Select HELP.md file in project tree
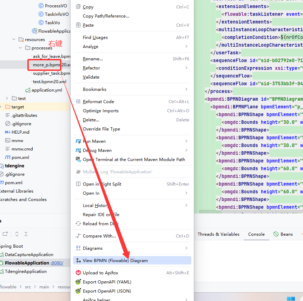The width and height of the screenshot is (303, 301). click(20, 132)
